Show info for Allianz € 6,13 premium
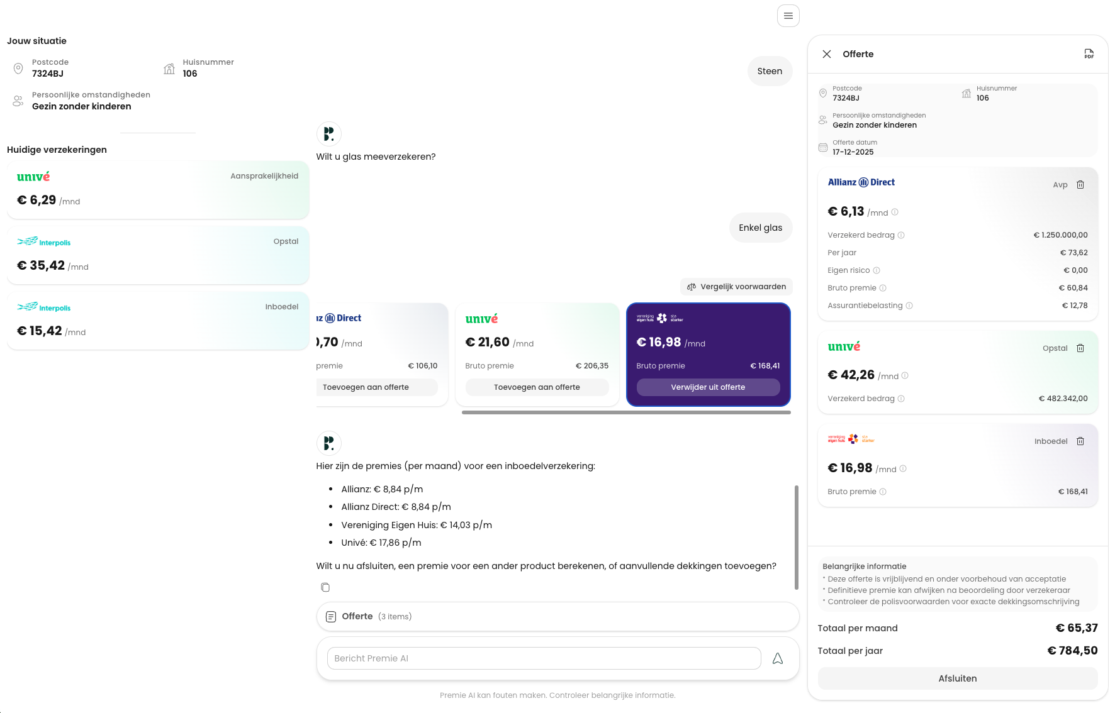 tap(895, 212)
